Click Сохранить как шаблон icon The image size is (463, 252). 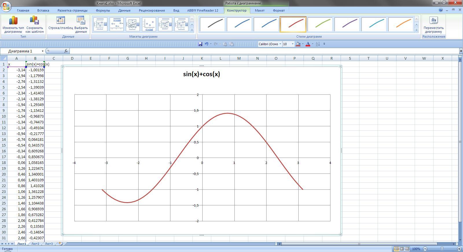coord(34,20)
